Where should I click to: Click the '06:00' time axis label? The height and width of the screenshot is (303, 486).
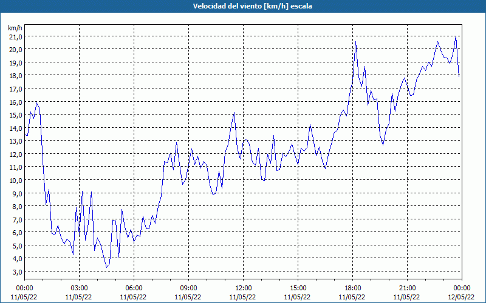tap(134, 288)
